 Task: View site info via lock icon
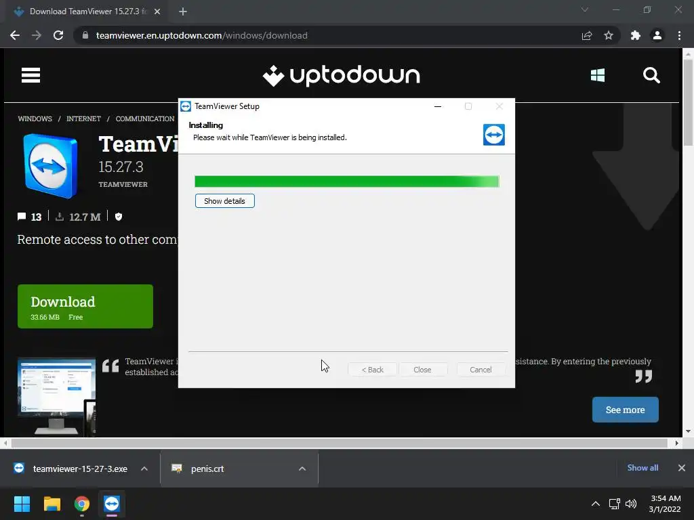pos(85,35)
